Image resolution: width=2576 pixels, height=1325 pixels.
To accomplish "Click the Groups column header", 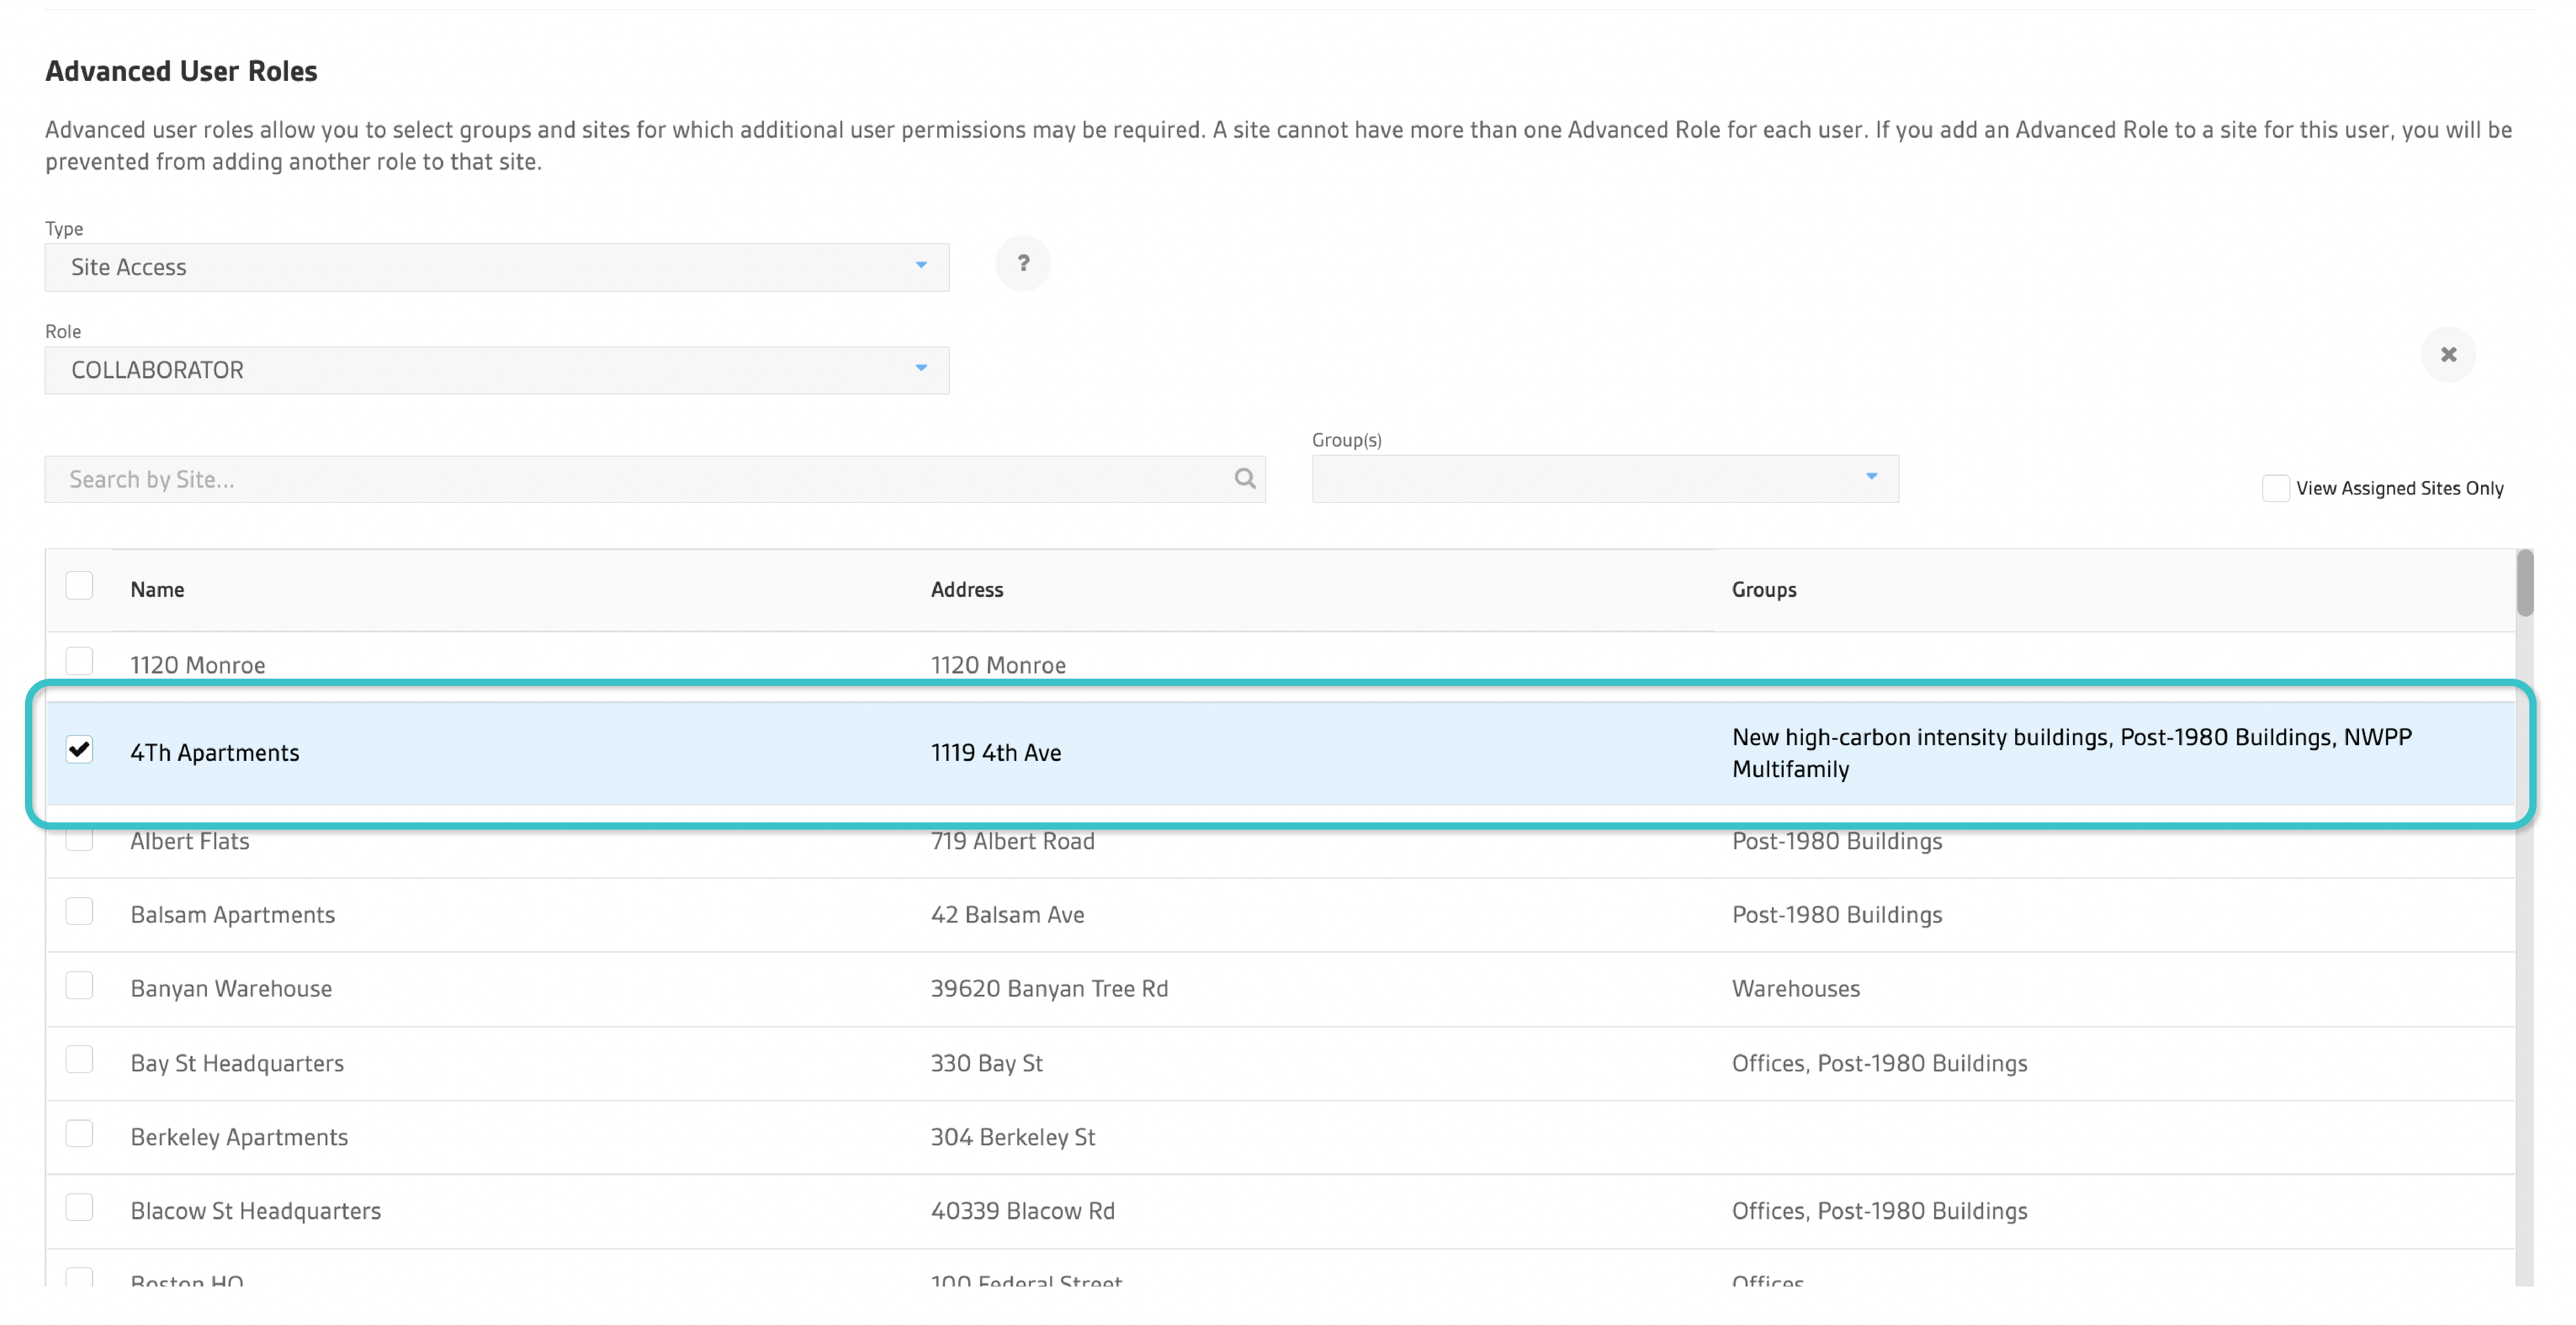I will coord(1763,589).
